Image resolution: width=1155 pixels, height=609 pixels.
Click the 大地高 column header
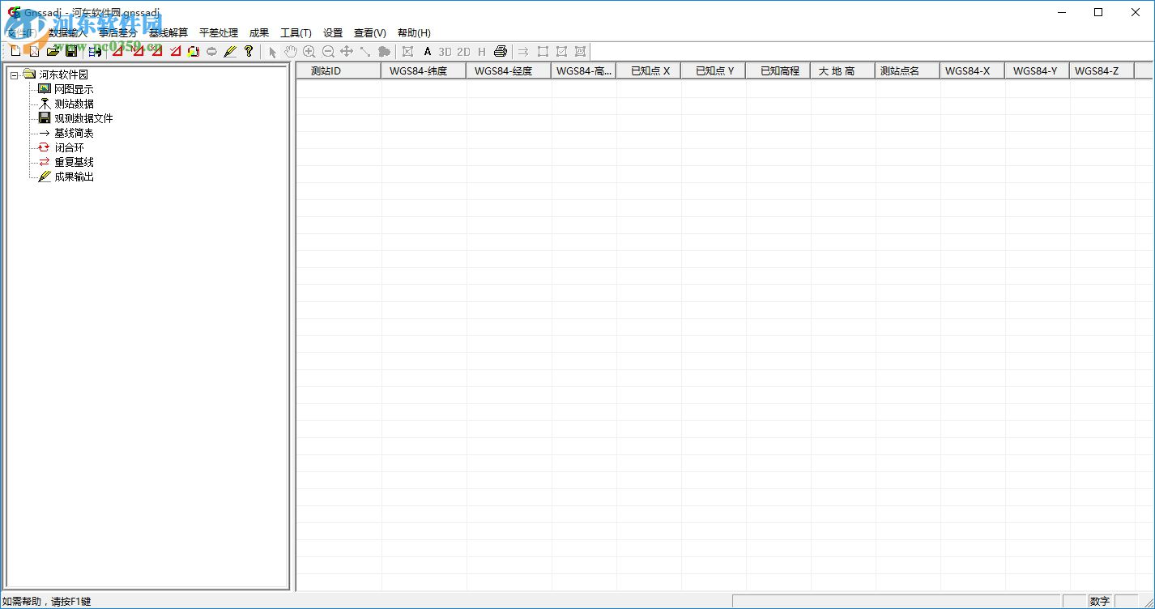(x=843, y=70)
